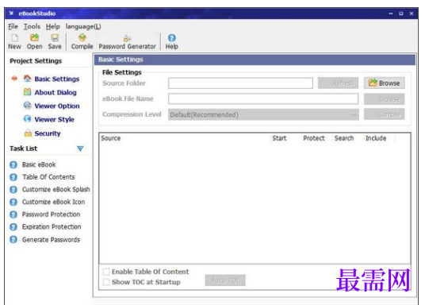This screenshot has width=425, height=305.
Task: Open the File menu
Action: point(13,26)
